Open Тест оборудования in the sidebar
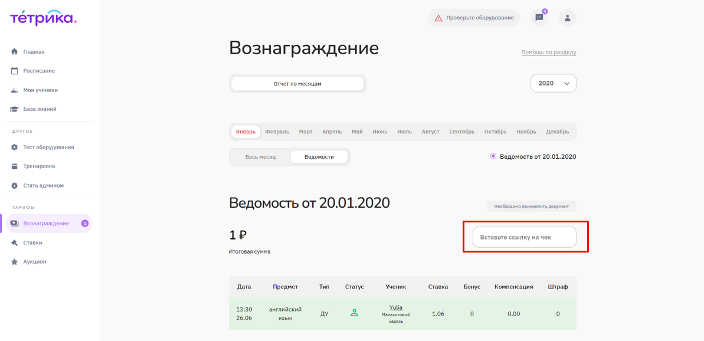The width and height of the screenshot is (704, 341). (x=50, y=147)
